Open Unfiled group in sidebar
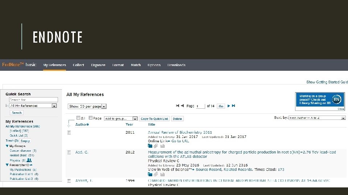The image size is (348, 195). tap(19, 131)
